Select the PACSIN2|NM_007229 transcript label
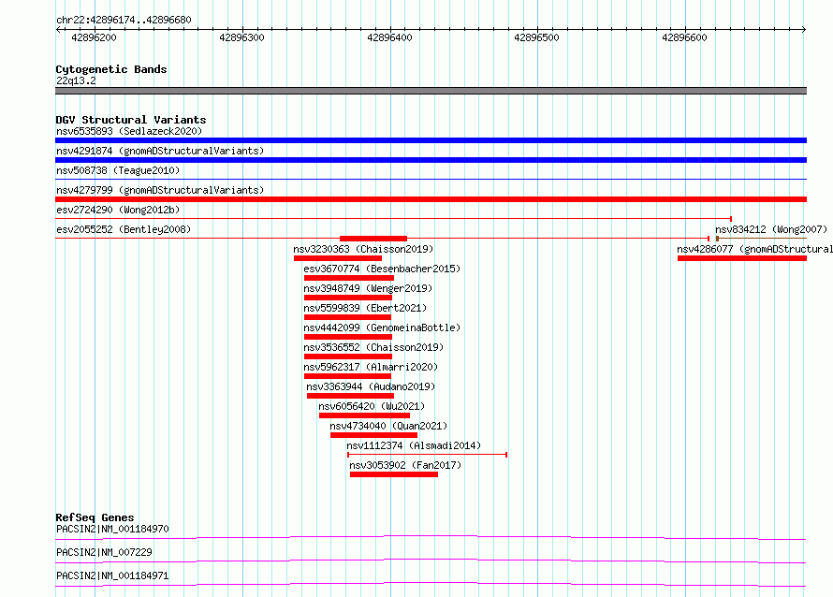 pos(104,552)
